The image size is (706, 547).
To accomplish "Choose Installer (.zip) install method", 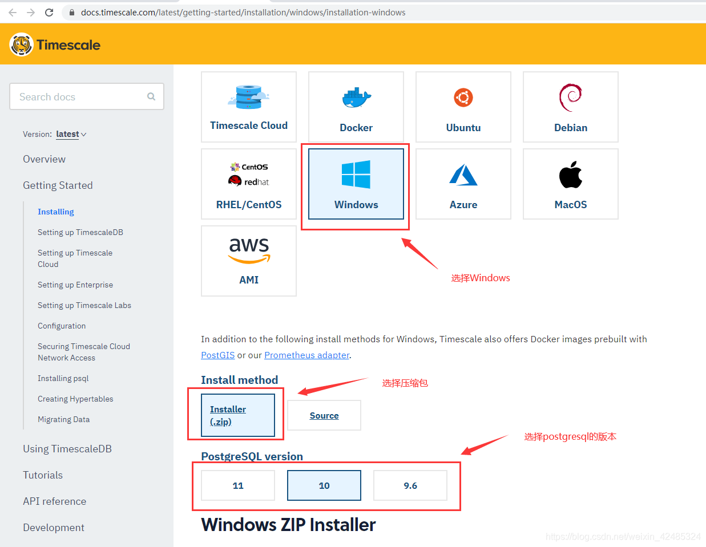I will pyautogui.click(x=238, y=415).
